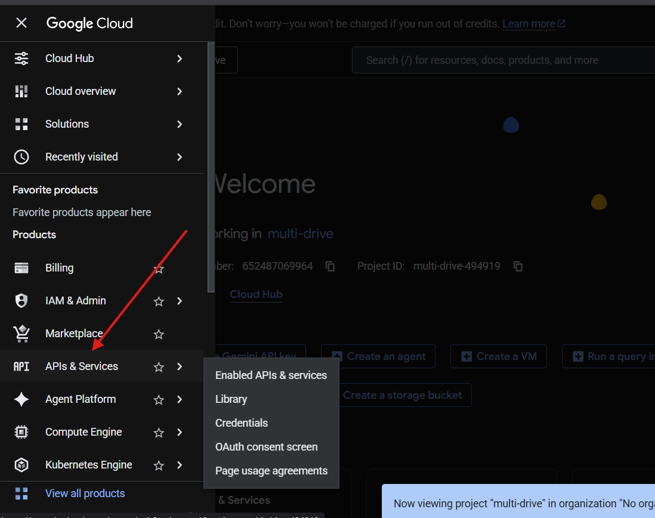
Task: Open OAuth consent screen submenu item
Action: (271, 446)
